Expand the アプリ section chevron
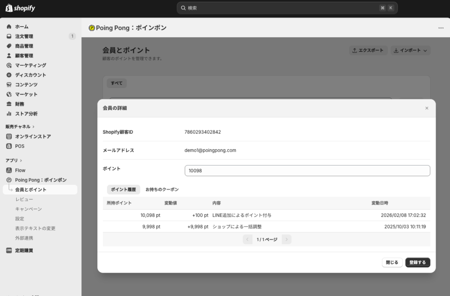The width and height of the screenshot is (450, 296). coord(21,161)
